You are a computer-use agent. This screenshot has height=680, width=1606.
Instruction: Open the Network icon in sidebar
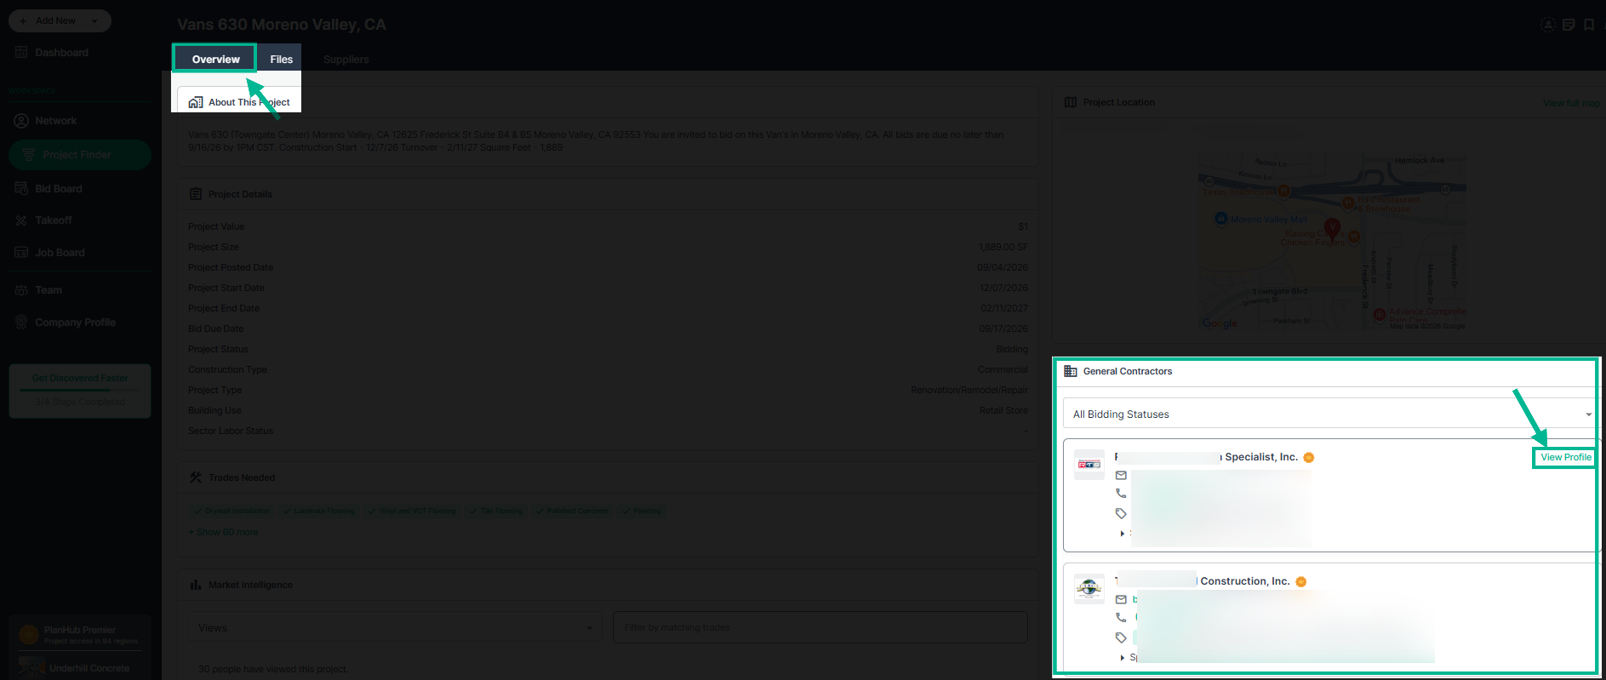click(21, 121)
